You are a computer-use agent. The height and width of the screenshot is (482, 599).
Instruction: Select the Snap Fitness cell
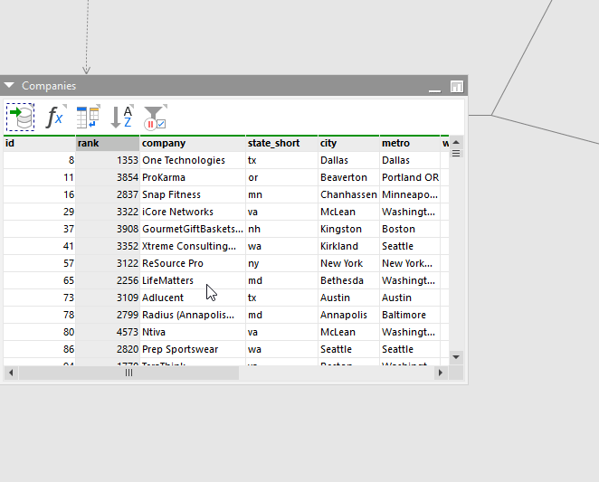193,194
